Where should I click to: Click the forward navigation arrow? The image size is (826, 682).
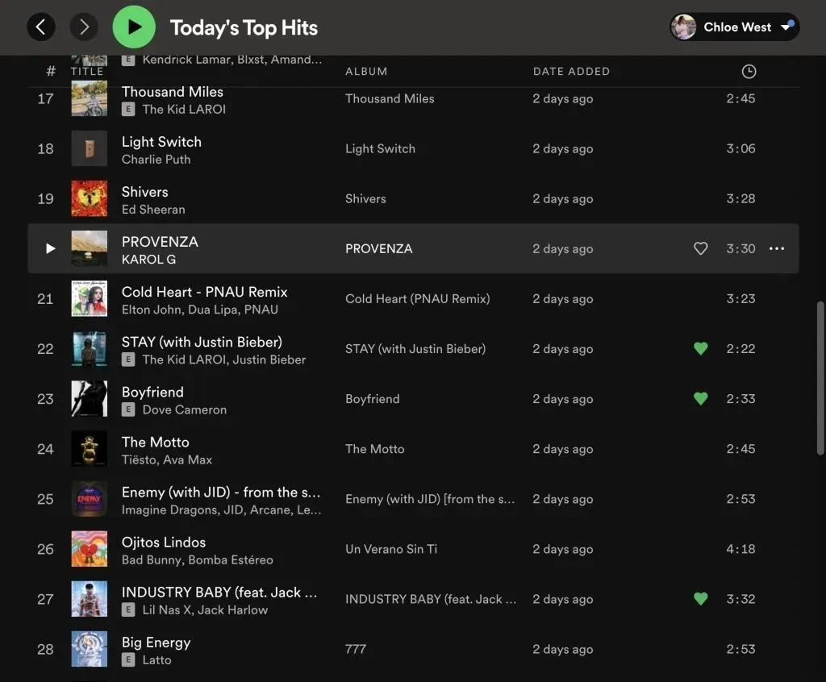84,27
